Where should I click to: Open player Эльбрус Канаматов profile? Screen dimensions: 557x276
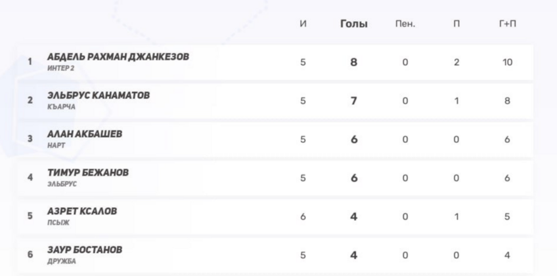click(x=99, y=96)
